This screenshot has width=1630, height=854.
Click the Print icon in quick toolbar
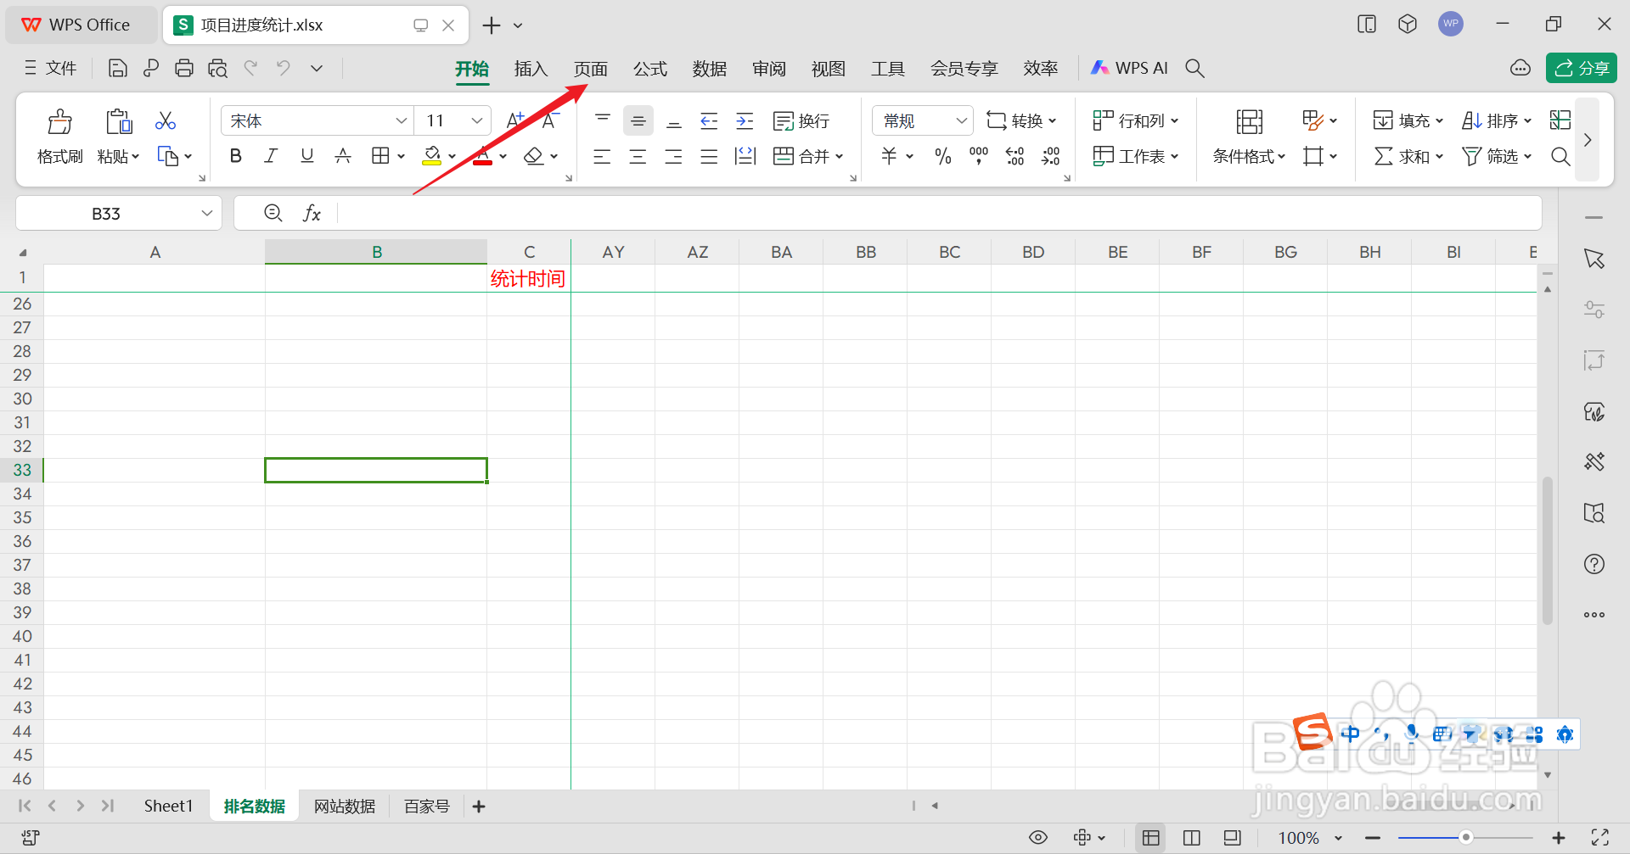[x=184, y=69]
